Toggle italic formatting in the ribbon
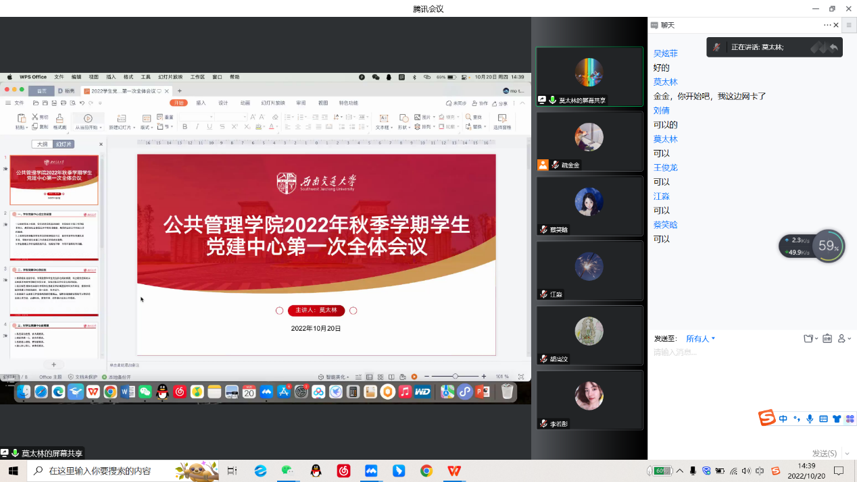This screenshot has height=482, width=857. click(197, 127)
